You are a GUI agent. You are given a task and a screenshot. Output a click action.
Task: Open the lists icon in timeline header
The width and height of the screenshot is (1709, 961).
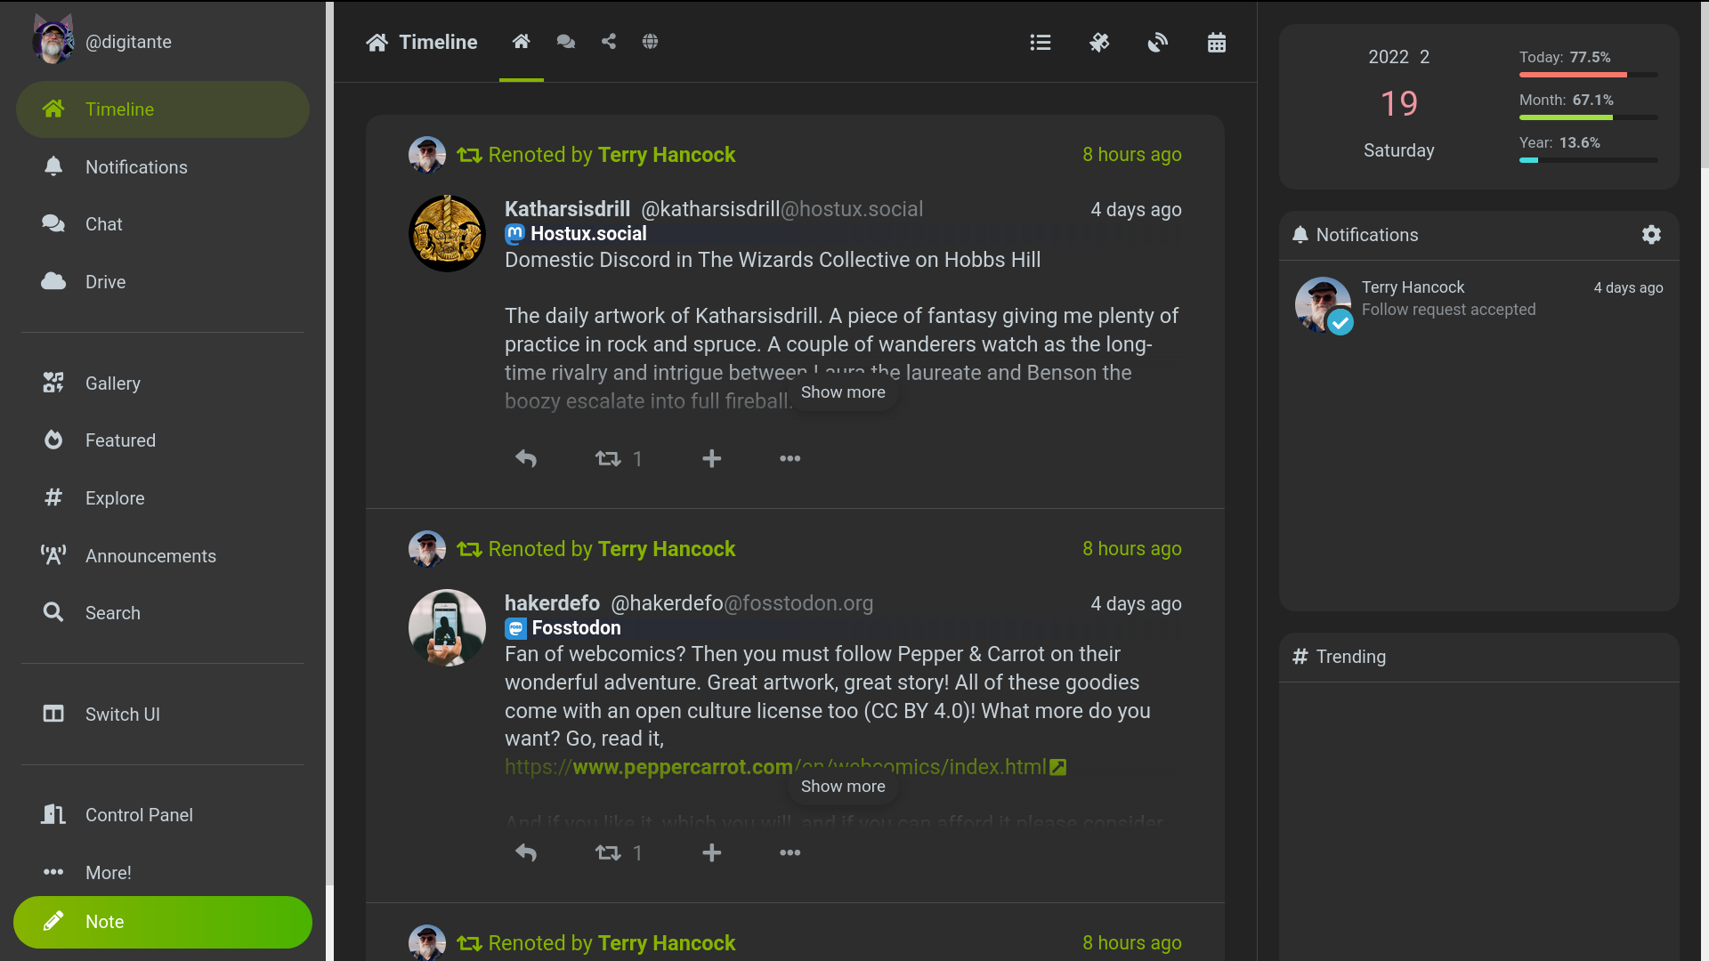coord(1040,42)
